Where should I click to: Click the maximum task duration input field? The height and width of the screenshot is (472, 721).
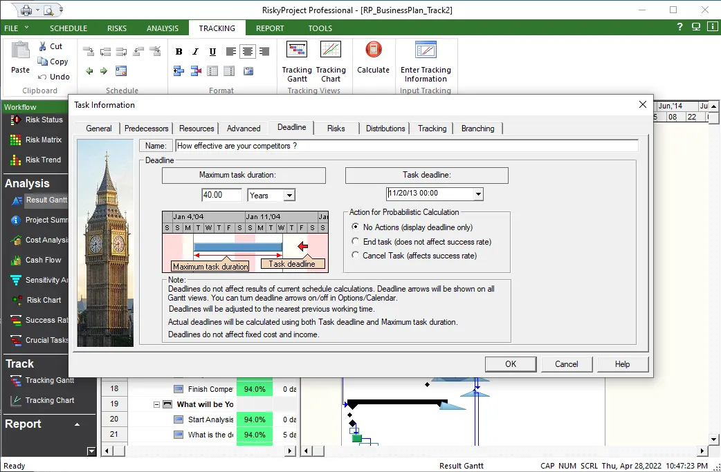point(221,196)
